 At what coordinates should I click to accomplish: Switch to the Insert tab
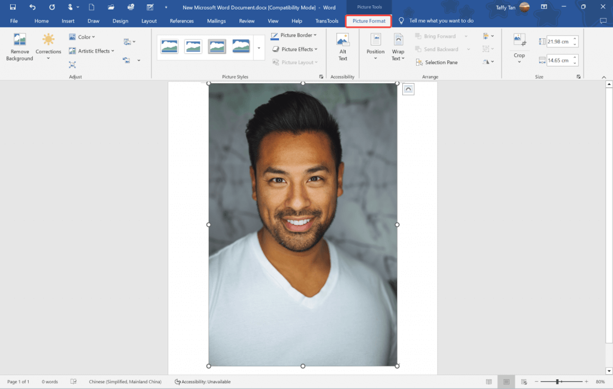click(x=68, y=21)
